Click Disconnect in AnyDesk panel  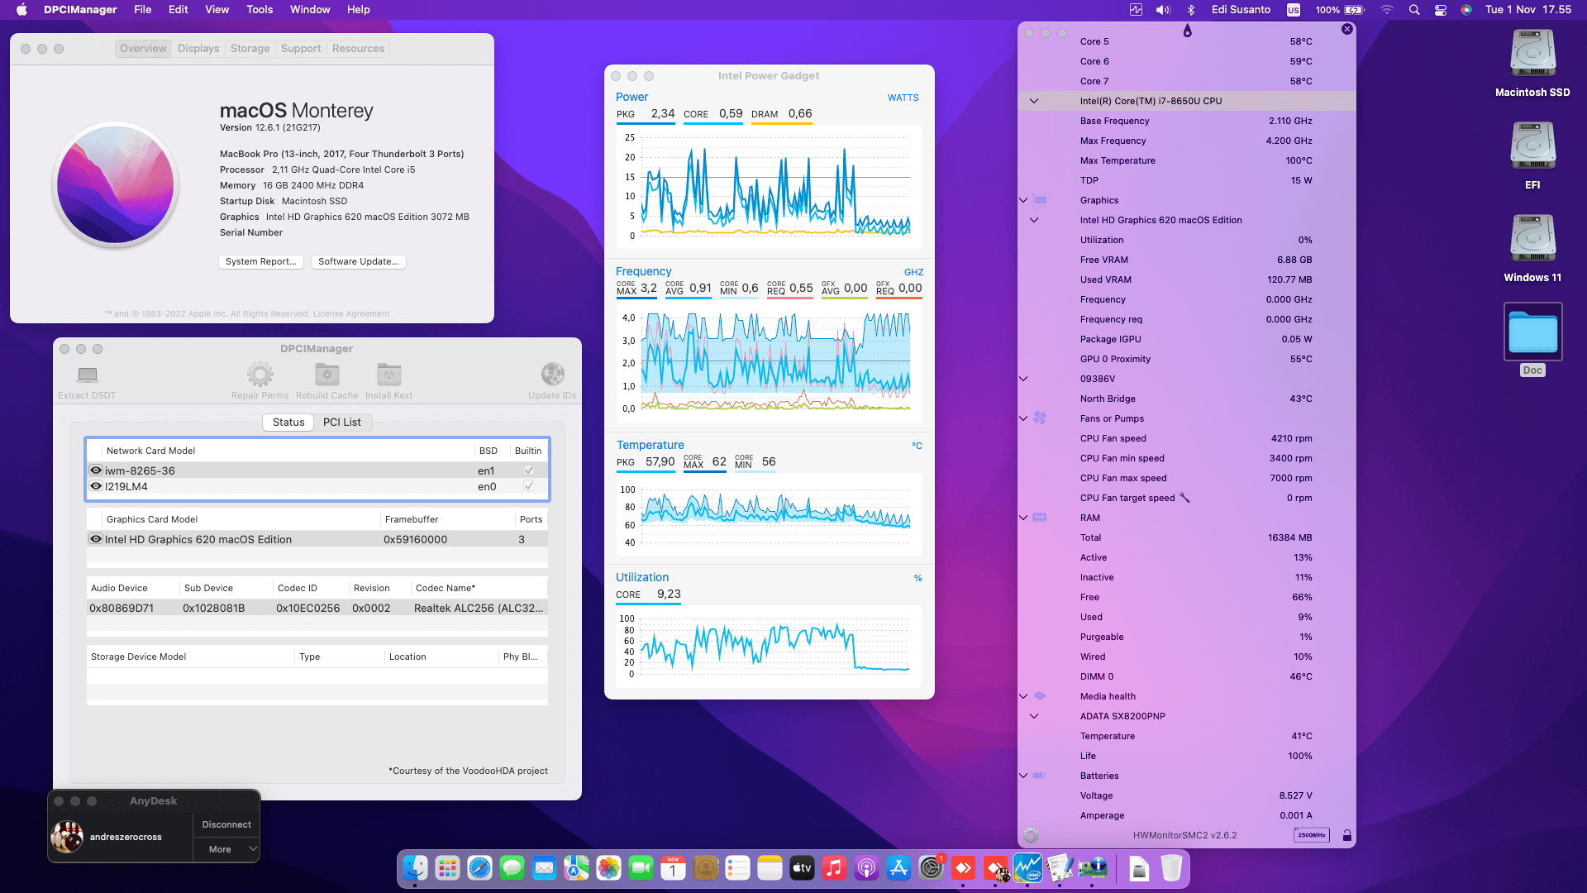[x=226, y=824]
